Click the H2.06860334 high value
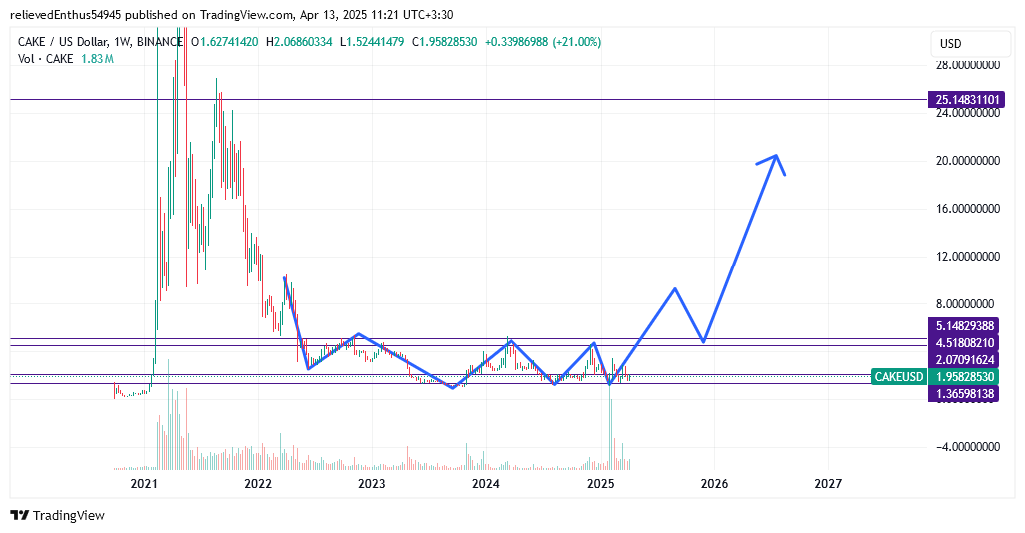 (x=299, y=42)
